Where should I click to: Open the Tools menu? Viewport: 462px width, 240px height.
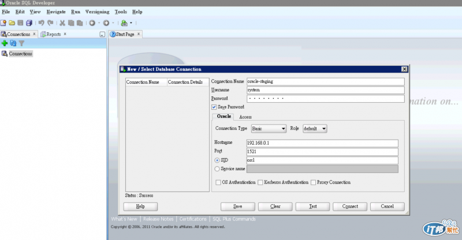pyautogui.click(x=121, y=12)
